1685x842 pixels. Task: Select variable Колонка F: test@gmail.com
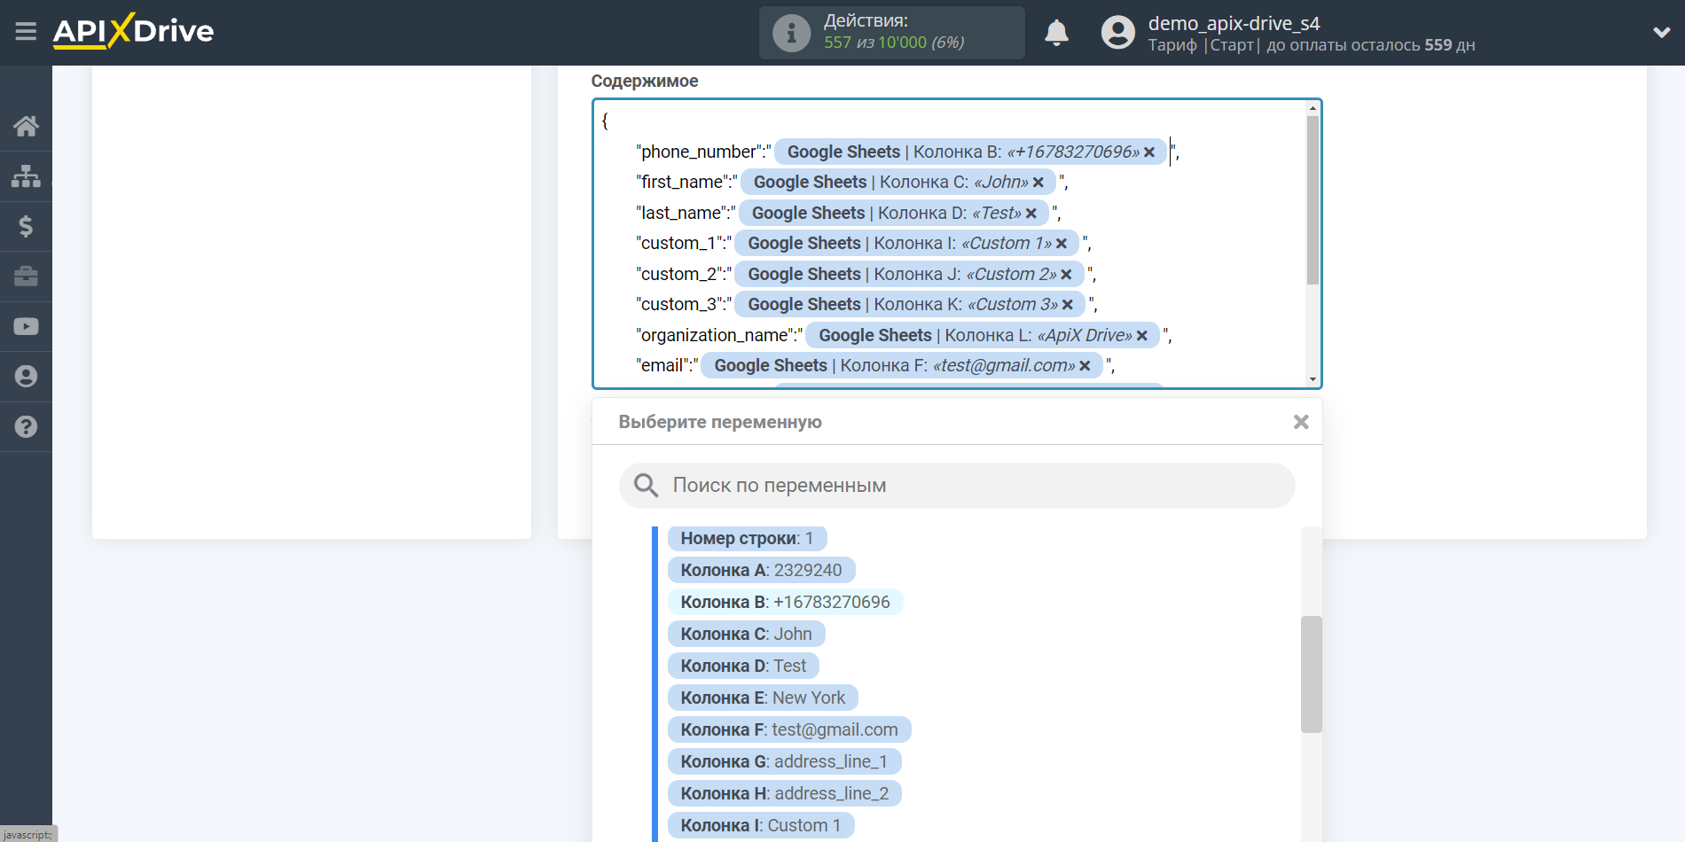789,729
